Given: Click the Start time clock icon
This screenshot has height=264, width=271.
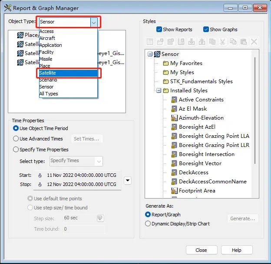Looking at the screenshot, I should [x=40, y=176].
